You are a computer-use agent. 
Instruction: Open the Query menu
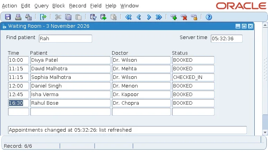pyautogui.click(x=41, y=6)
